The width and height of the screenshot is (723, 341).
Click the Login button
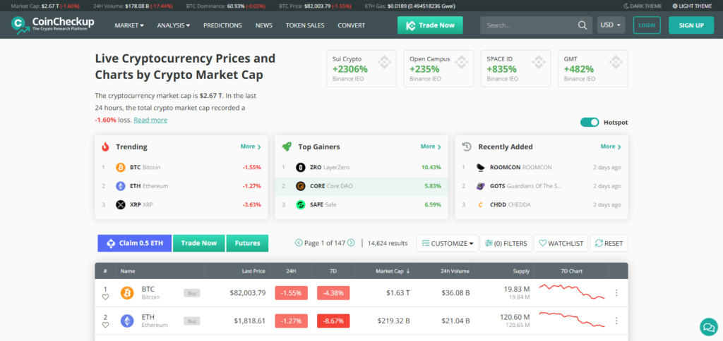(x=647, y=25)
